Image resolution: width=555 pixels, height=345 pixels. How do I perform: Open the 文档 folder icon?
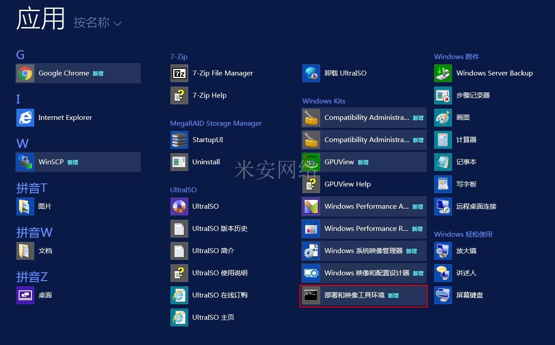click(x=25, y=251)
